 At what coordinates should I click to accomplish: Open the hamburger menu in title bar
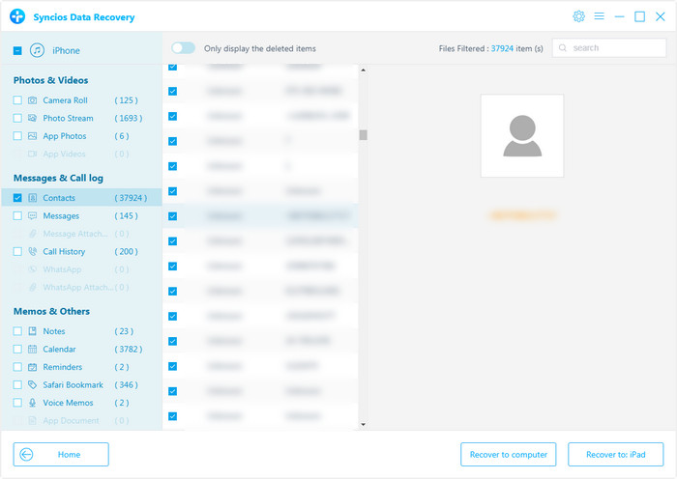599,16
